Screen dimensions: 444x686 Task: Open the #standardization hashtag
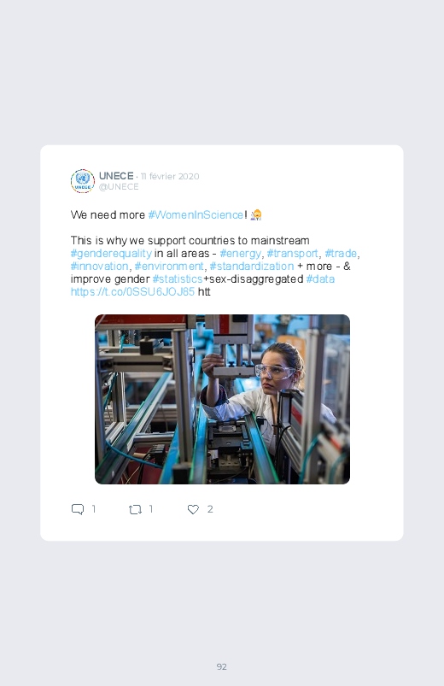252,266
